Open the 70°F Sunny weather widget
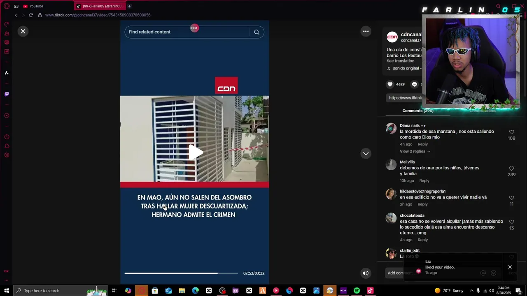The height and width of the screenshot is (296, 527). pos(449,291)
